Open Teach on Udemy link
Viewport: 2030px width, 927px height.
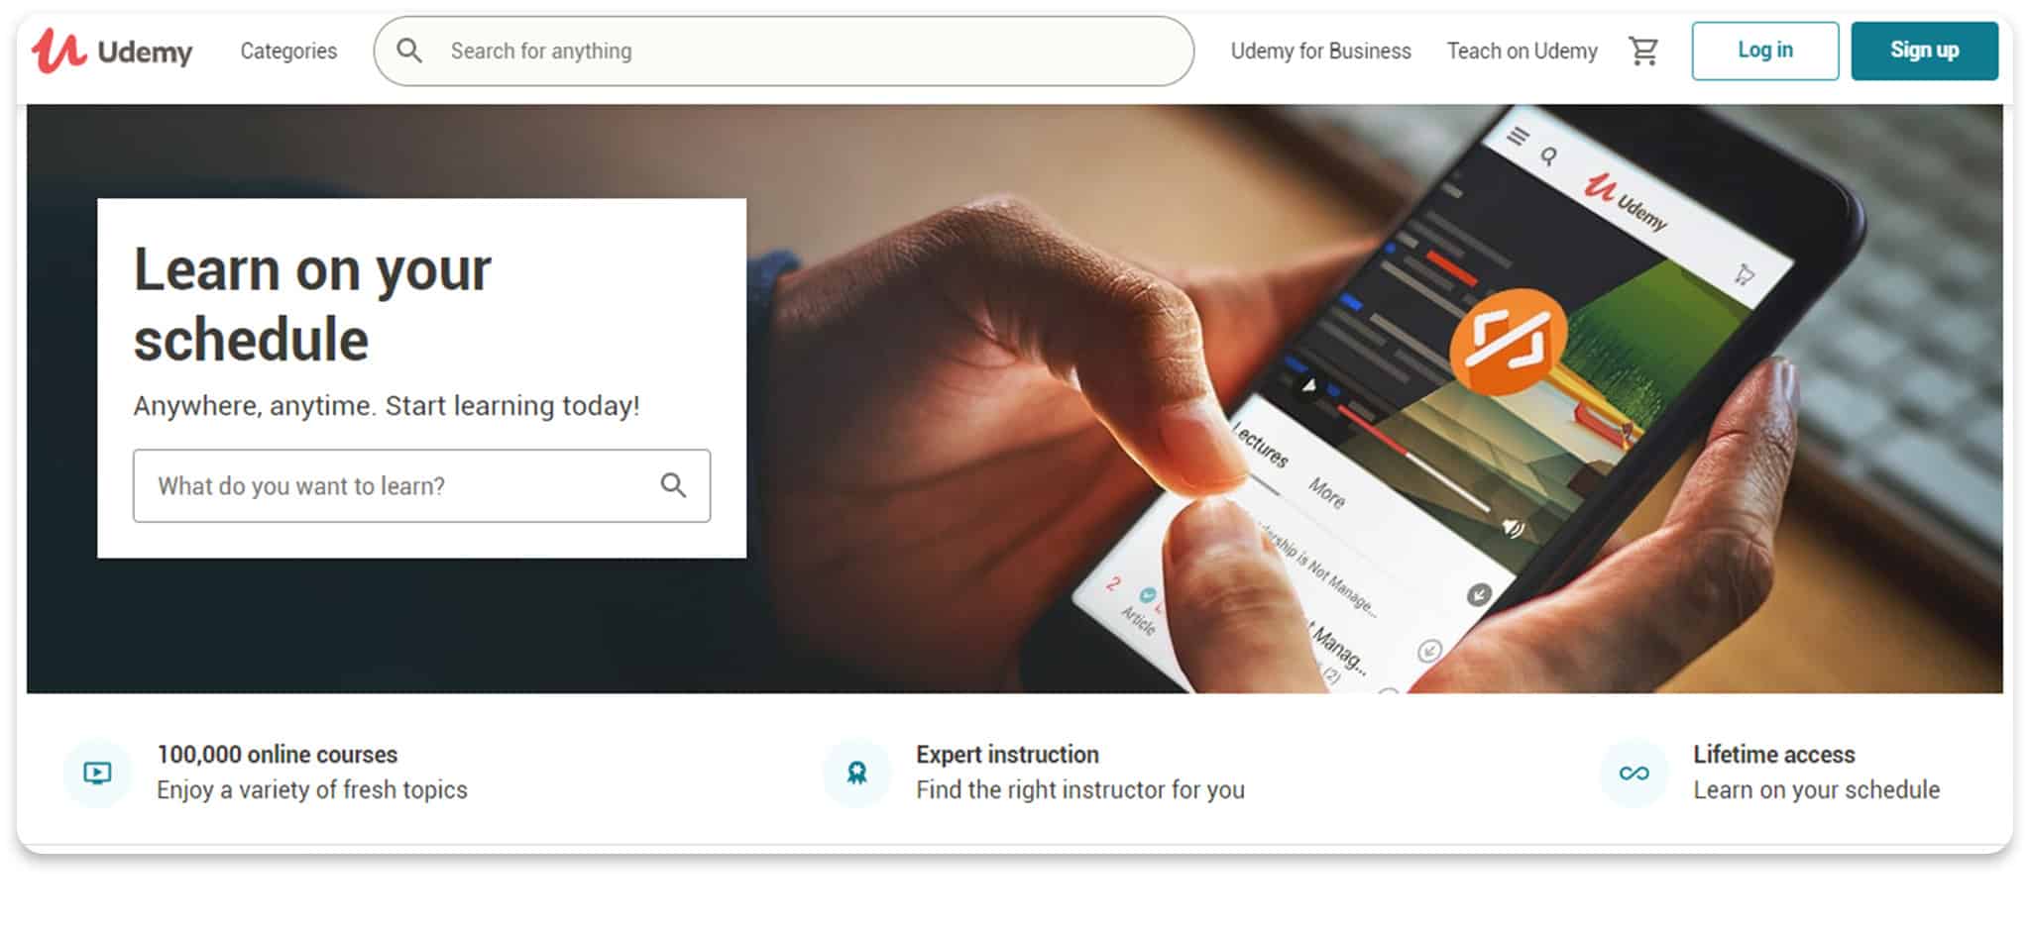click(x=1522, y=51)
